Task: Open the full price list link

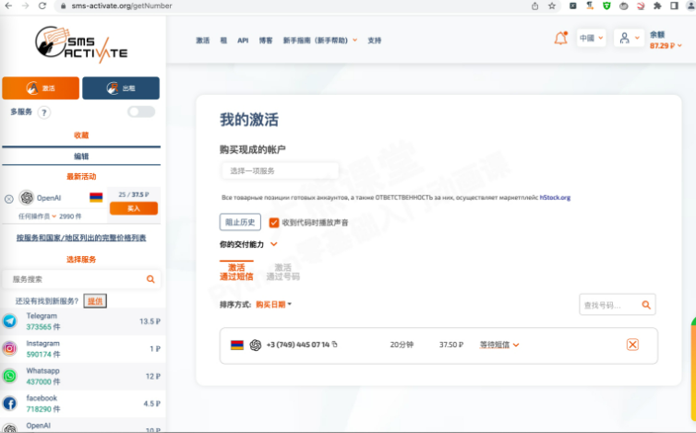Action: tap(81, 238)
